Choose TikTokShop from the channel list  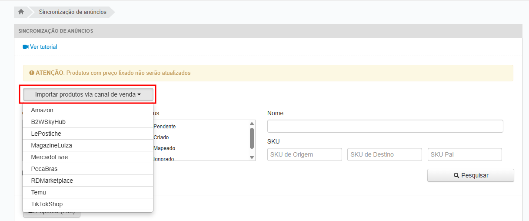coord(88,204)
